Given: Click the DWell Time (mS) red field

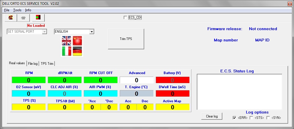Looking at the screenshot, I should point(173,94).
